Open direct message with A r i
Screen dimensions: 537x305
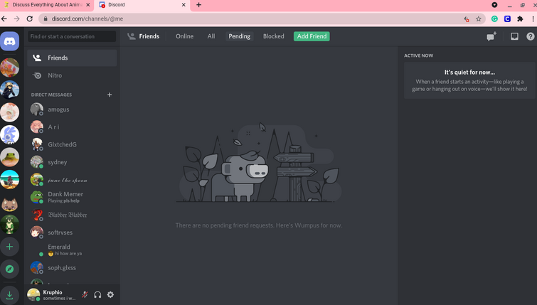pos(72,127)
